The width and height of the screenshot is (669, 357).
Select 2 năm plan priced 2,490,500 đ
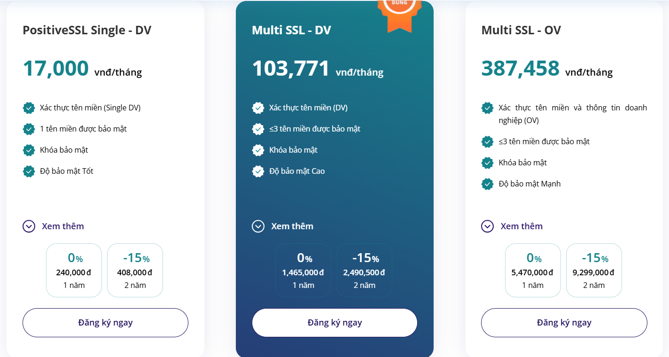[x=365, y=271]
